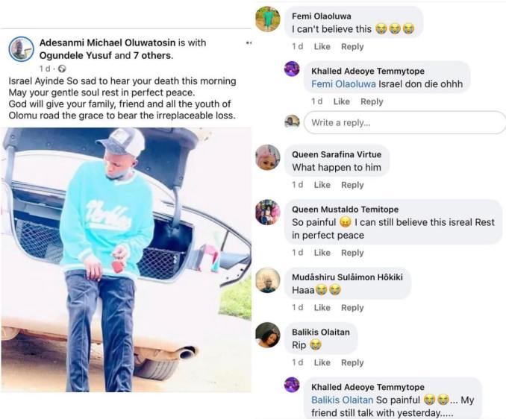Open the '7 others' tagged people list
506x419 pixels.
click(153, 55)
